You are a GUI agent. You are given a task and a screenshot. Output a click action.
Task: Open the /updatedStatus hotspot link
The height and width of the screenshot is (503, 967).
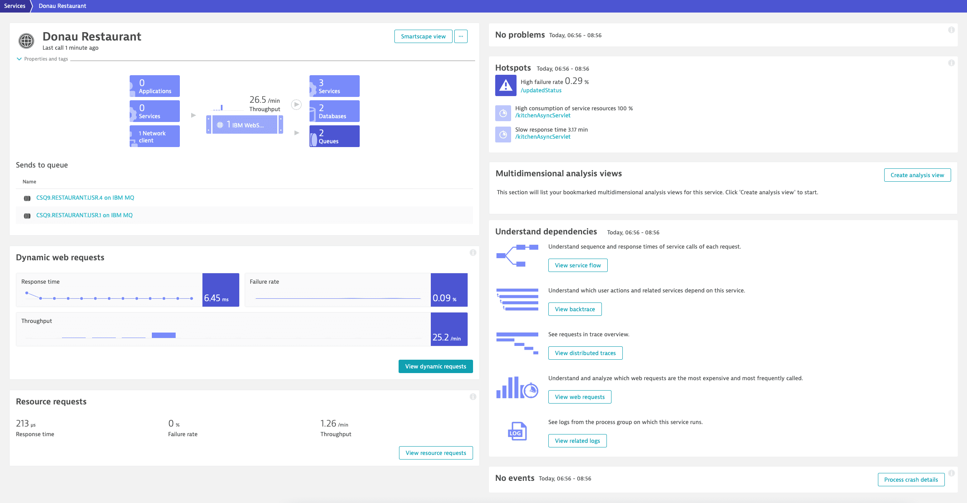pos(541,90)
